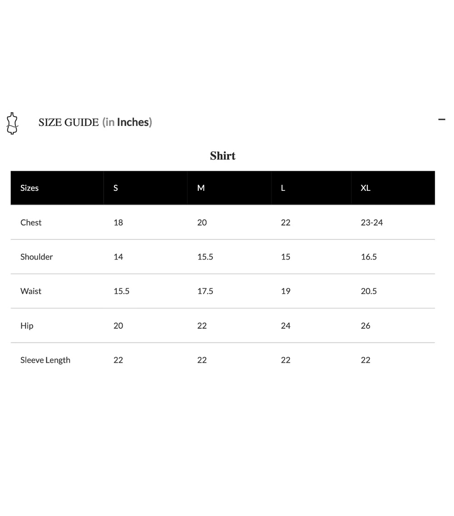Click the Waist row label
Viewport: 454px width, 516px height.
point(31,291)
